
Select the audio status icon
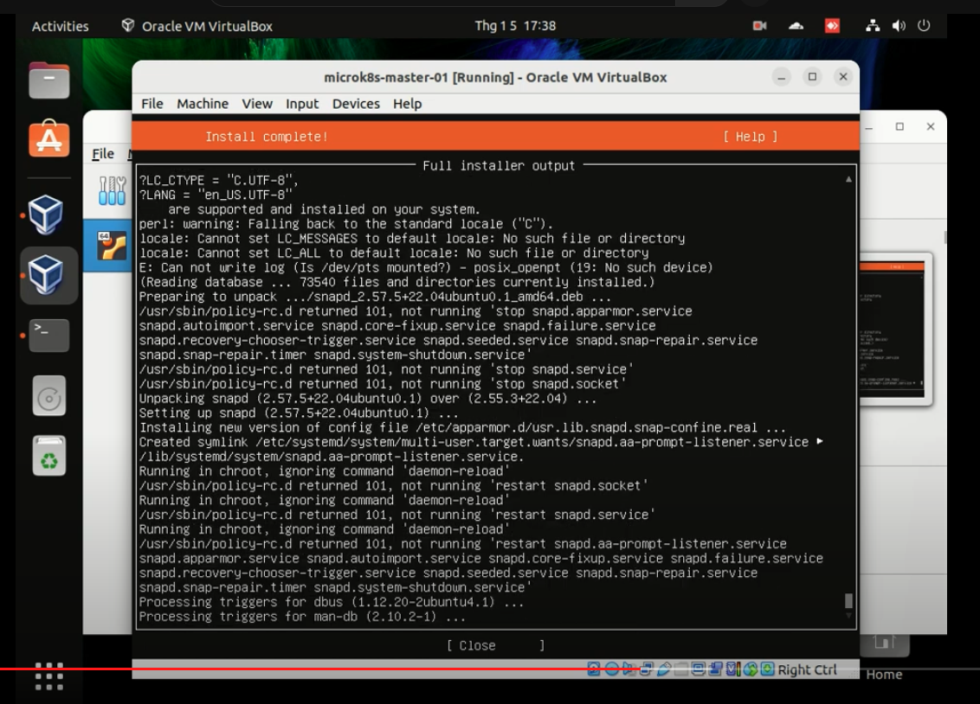pyautogui.click(x=628, y=669)
